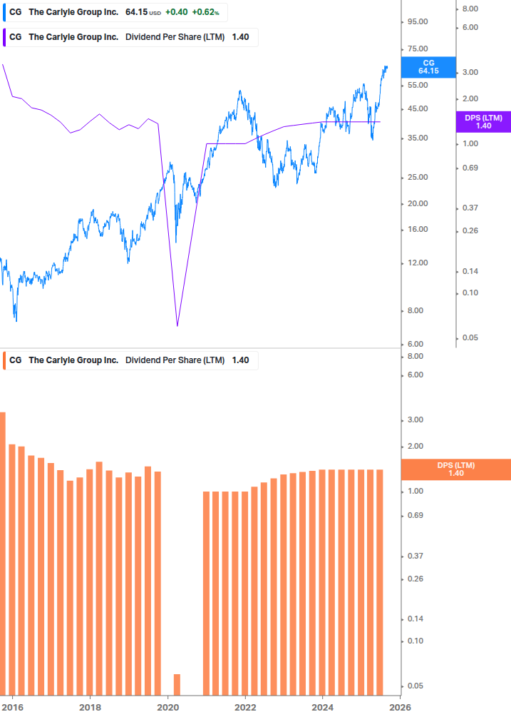Viewport: 511px width, 717px height.
Task: Click the 35.00 price axis label
Action: [x=418, y=138]
